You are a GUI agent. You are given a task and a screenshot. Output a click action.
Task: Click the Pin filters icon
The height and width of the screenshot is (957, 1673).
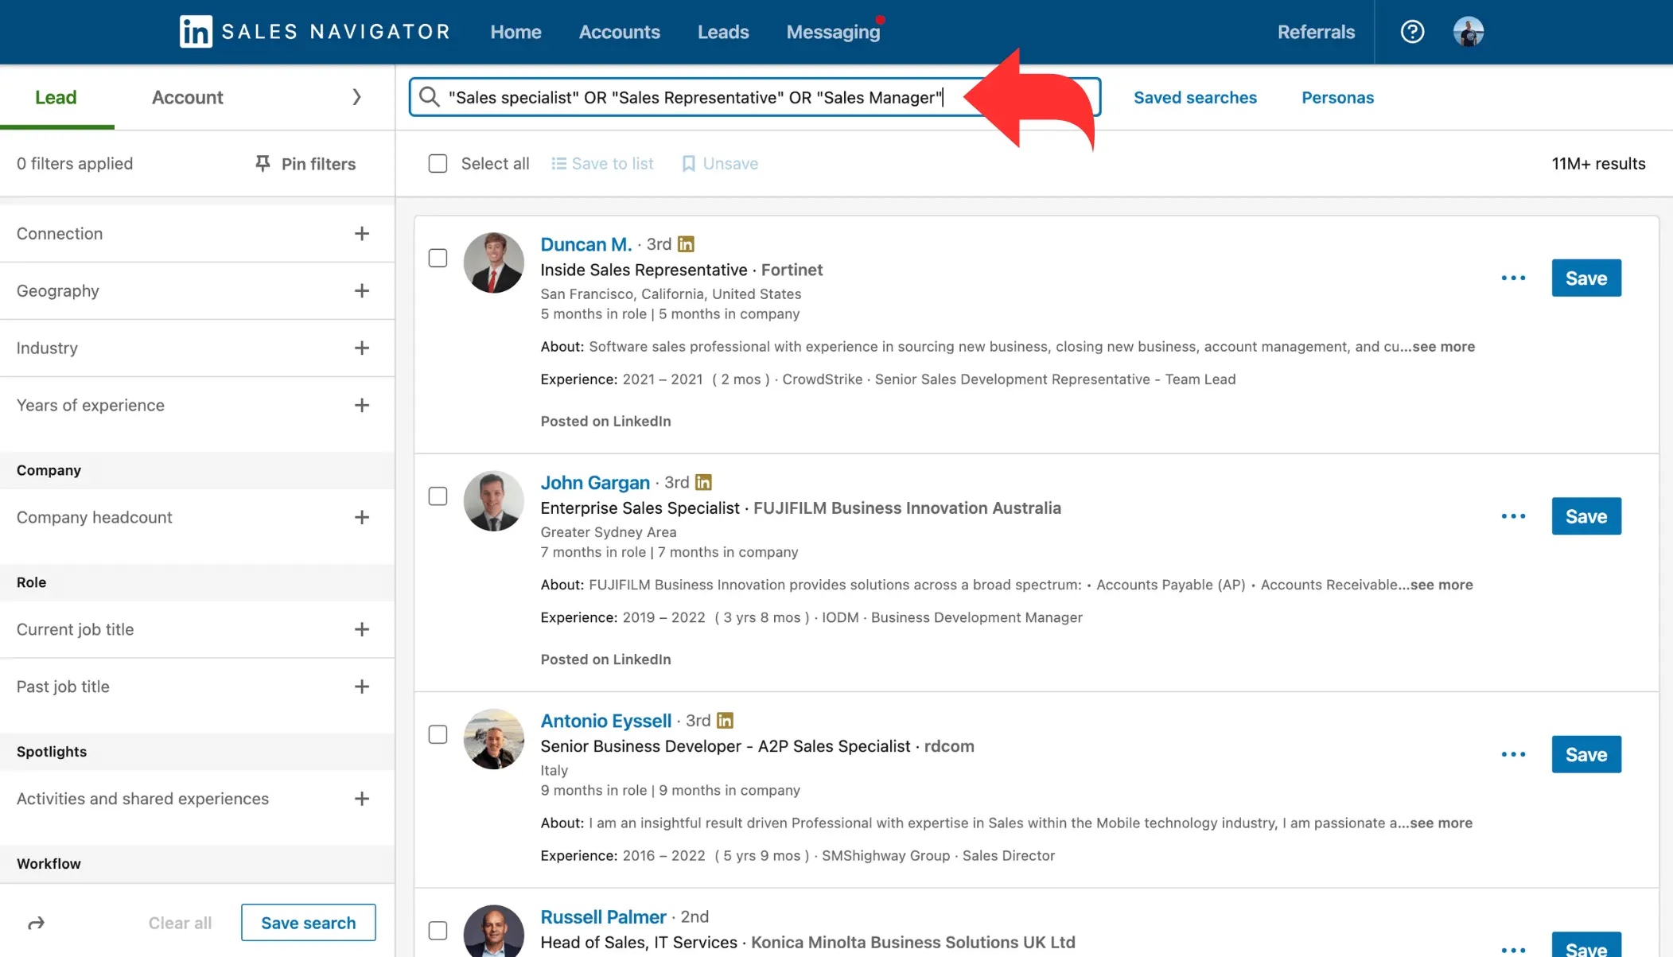pyautogui.click(x=262, y=163)
